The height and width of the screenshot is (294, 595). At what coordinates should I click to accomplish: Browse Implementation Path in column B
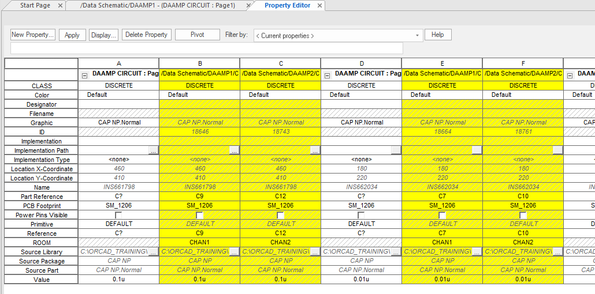[x=234, y=150]
